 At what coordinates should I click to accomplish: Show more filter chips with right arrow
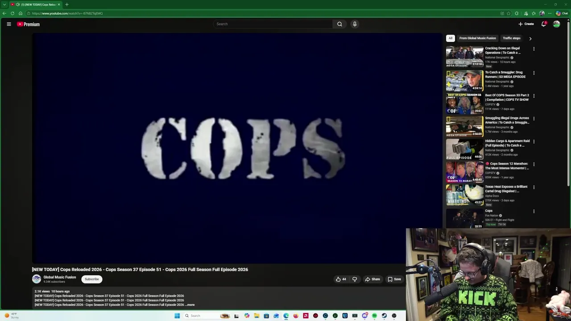pos(530,38)
